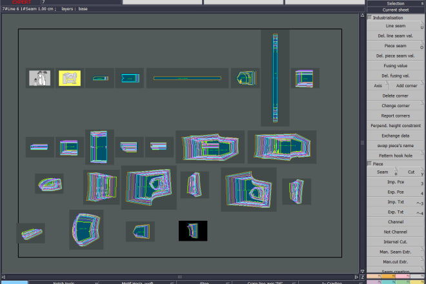
Task: Click the vertical scrollbar thumb
Action: coord(362,143)
